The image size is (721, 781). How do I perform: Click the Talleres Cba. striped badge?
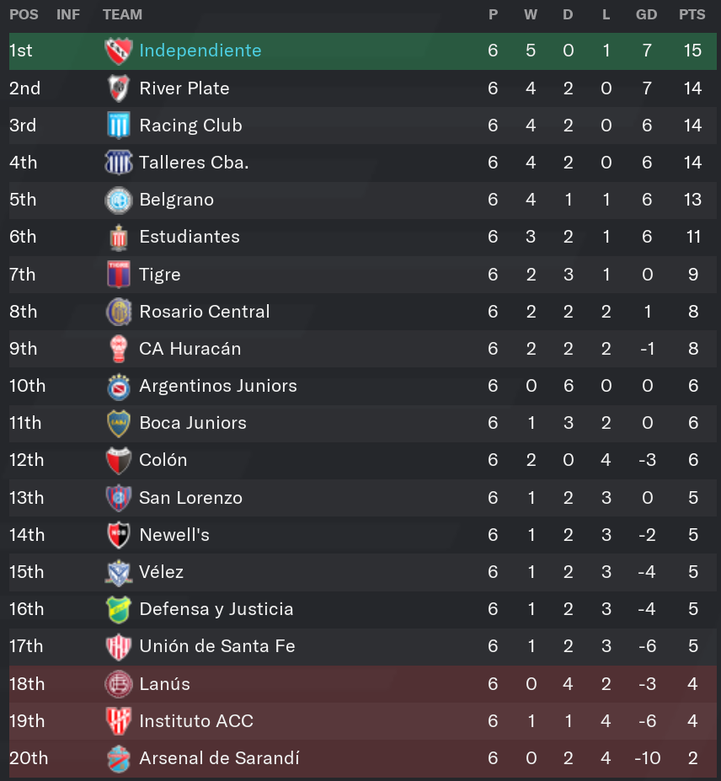(119, 163)
